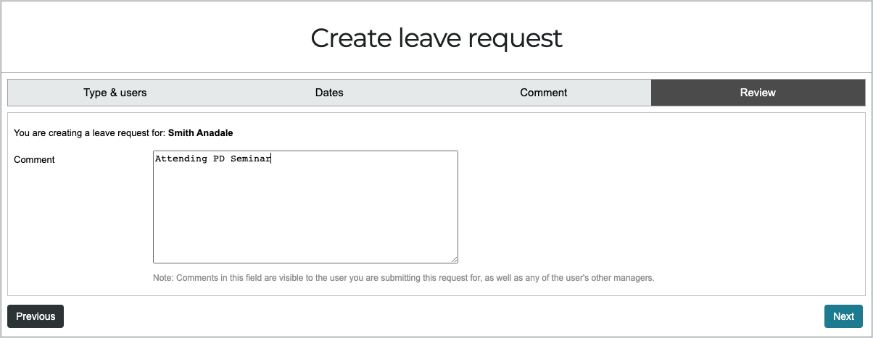Viewport: 873px width, 338px height.
Task: Click the Create leave request heading
Action: coord(436,38)
